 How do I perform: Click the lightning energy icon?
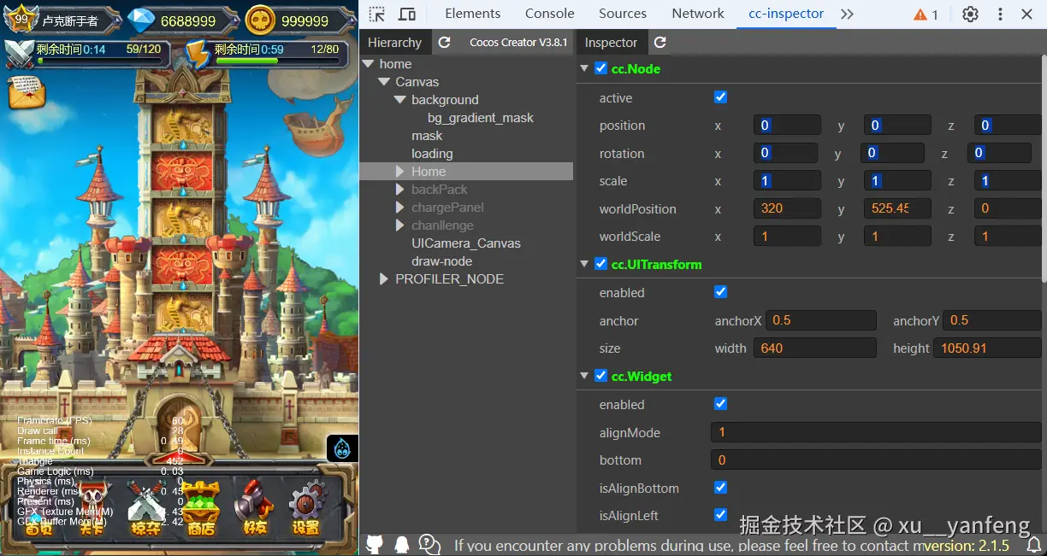[x=198, y=53]
